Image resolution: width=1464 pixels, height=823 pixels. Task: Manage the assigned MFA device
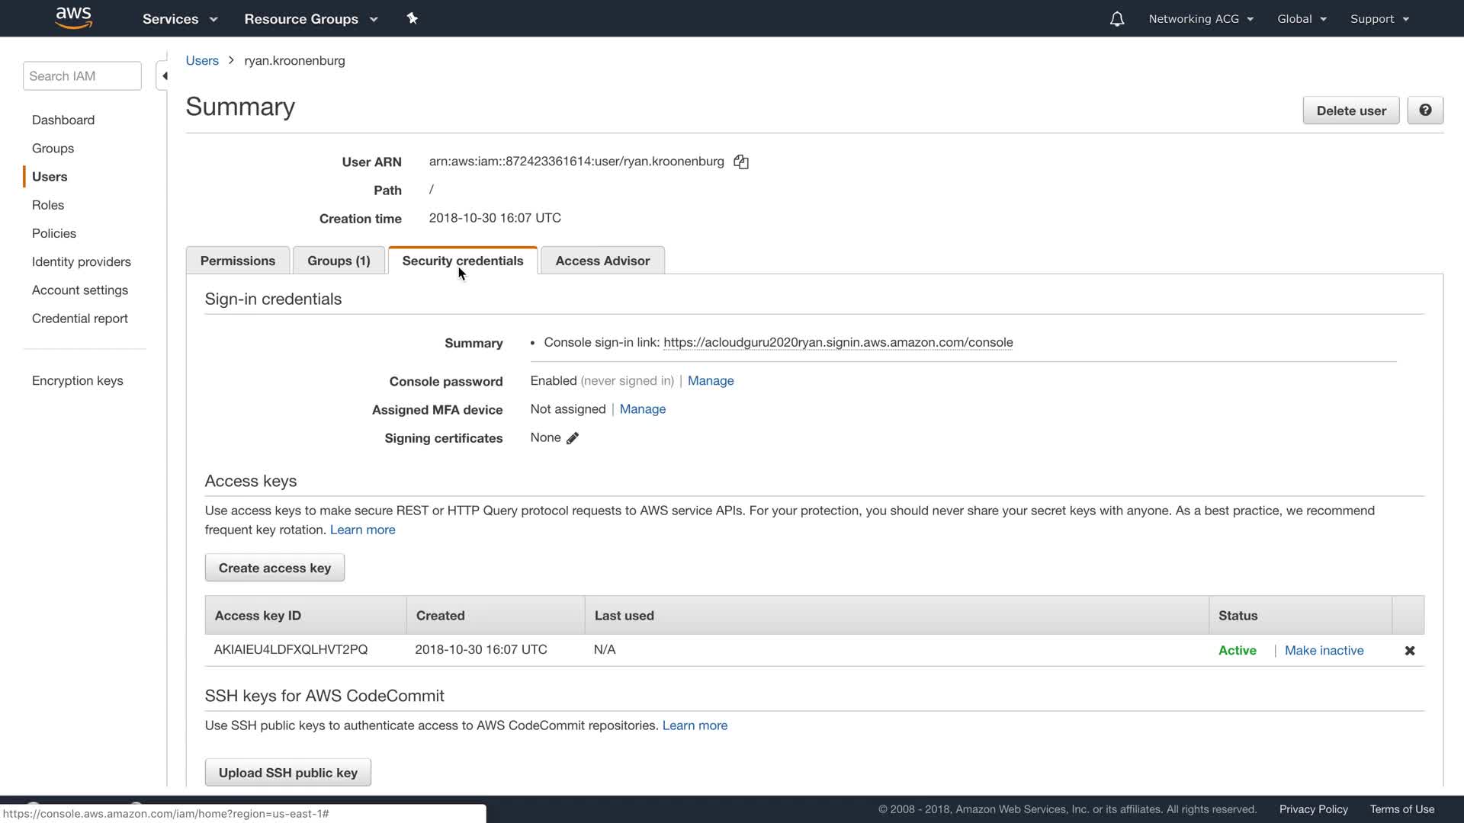(x=642, y=409)
